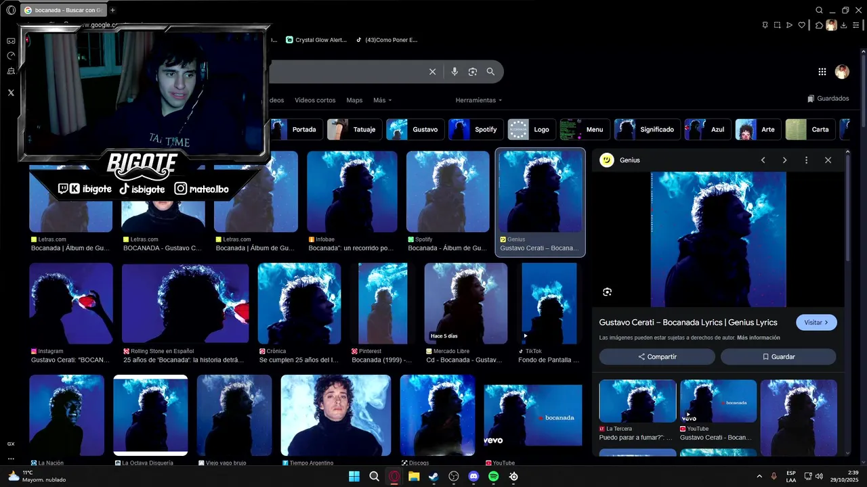This screenshot has height=487, width=867.
Task: Filter results by Gustavo chip
Action: [x=415, y=129]
